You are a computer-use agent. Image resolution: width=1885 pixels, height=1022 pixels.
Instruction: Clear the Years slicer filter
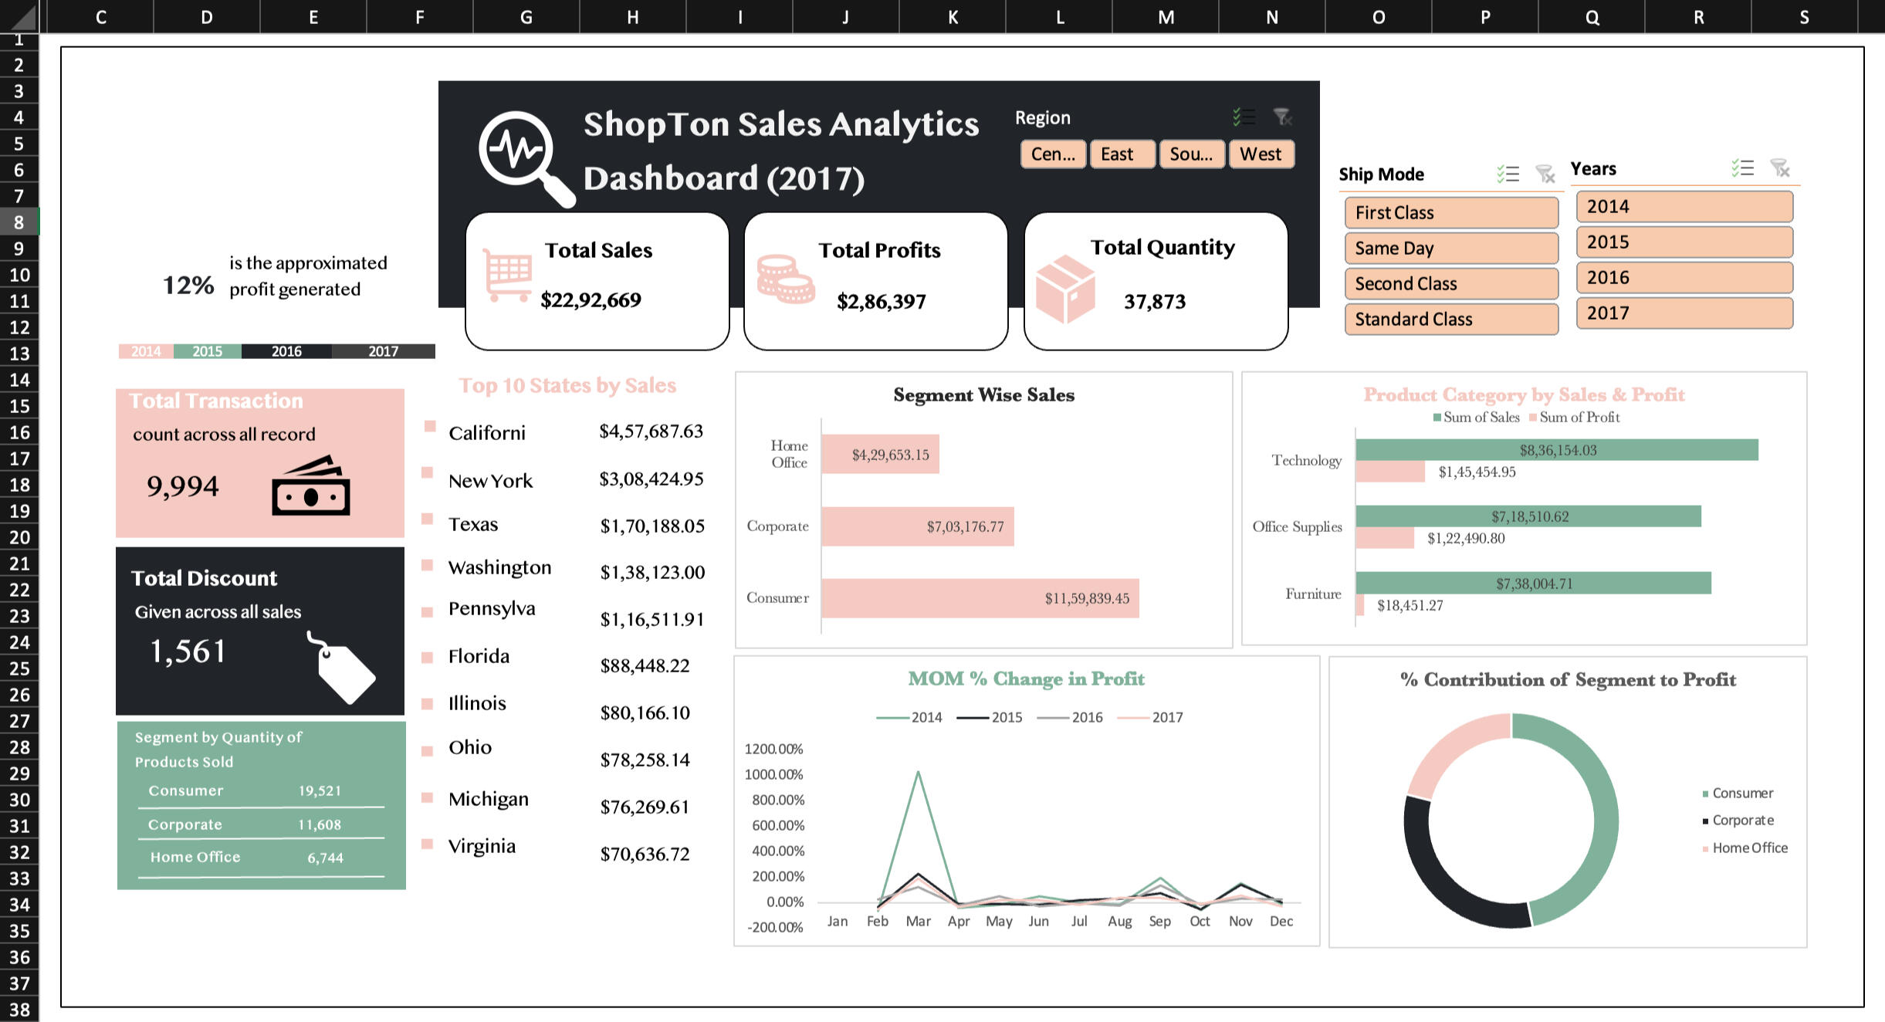[1780, 168]
